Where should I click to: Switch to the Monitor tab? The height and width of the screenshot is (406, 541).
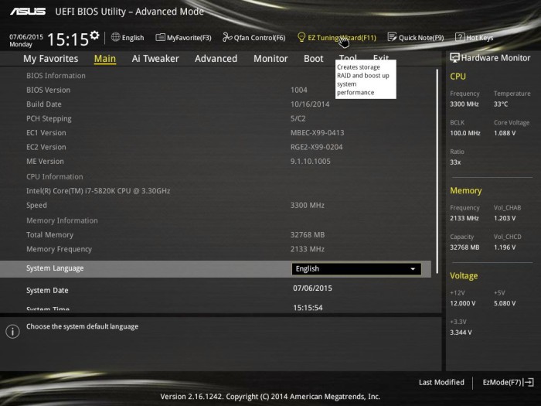click(270, 58)
